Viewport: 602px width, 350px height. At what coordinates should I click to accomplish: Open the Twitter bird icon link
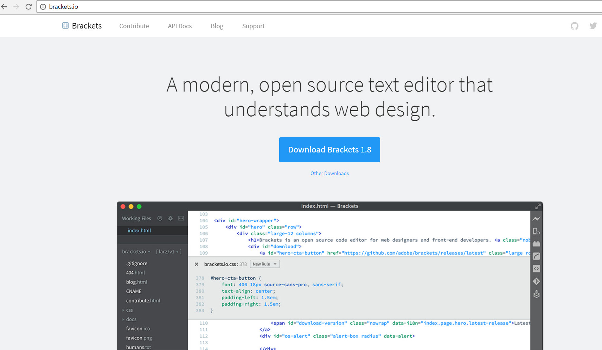[x=593, y=26]
